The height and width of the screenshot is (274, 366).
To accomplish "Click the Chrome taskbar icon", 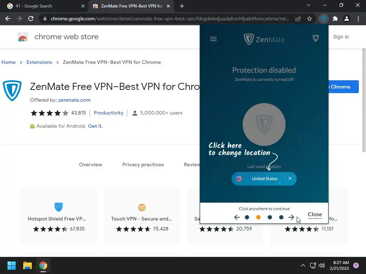I will [x=43, y=265].
